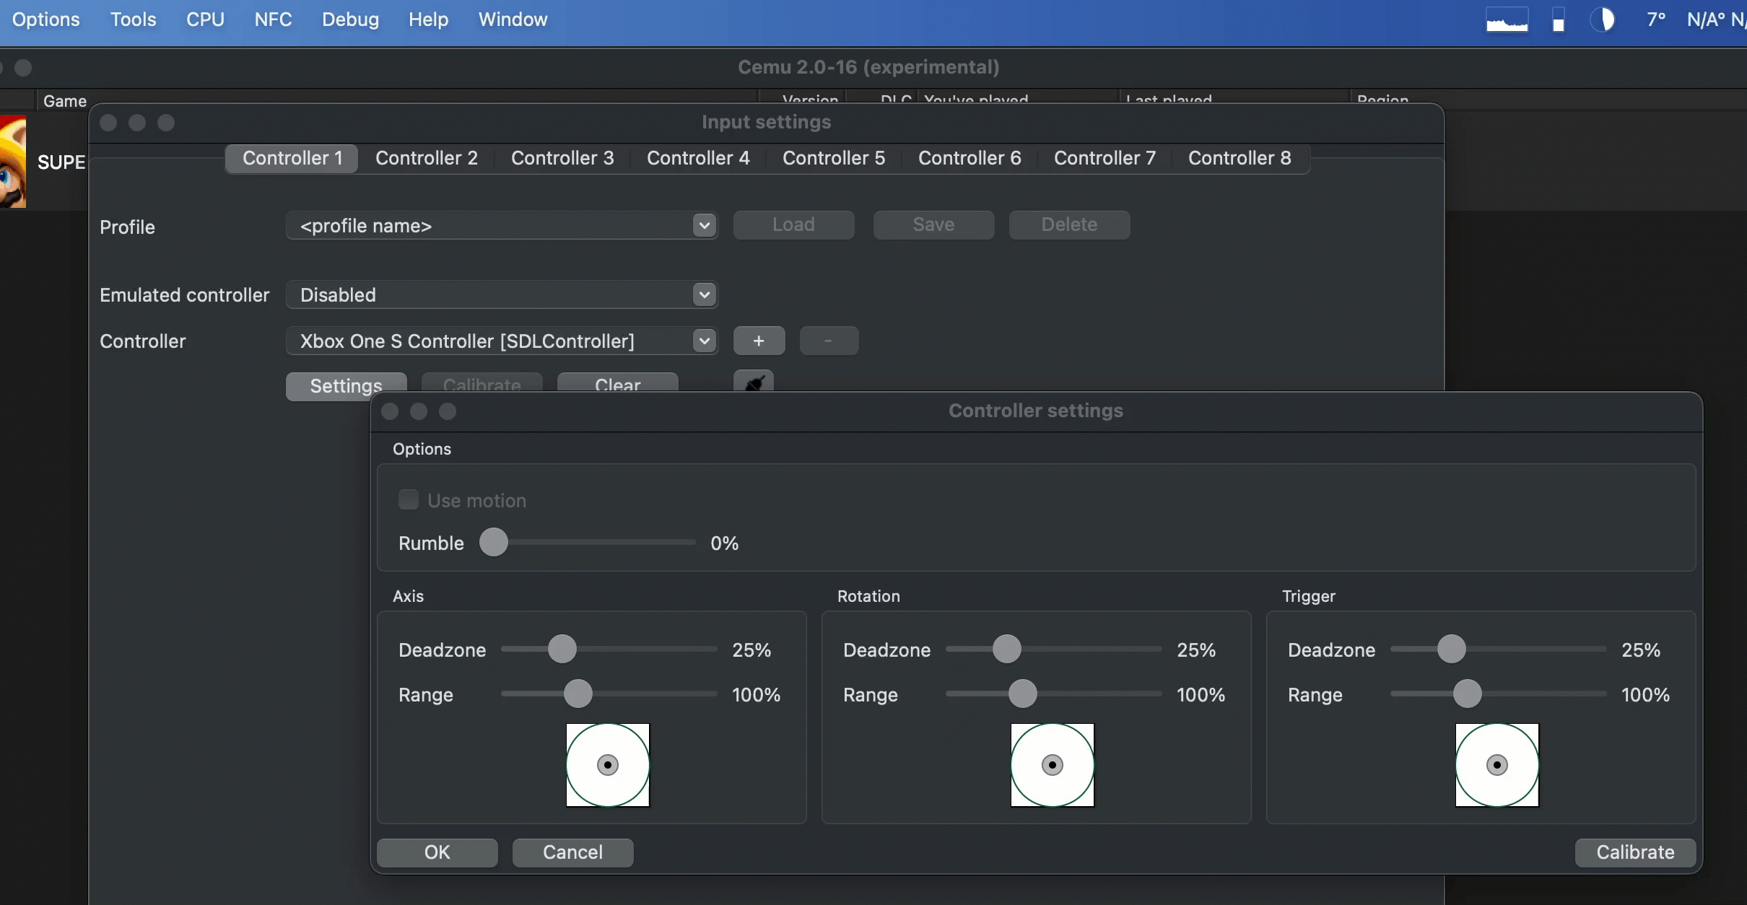
Task: Click the half-circle status icon in the menu bar
Action: pyautogui.click(x=1603, y=19)
